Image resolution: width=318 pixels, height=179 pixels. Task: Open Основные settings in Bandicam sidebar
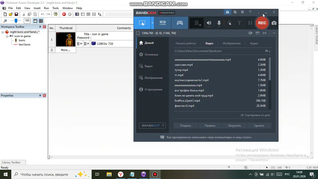[151, 54]
